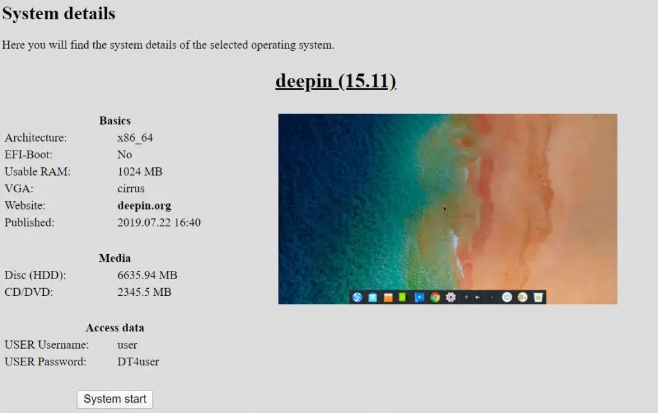Image resolution: width=658 pixels, height=413 pixels.
Task: Click the System start button
Action: click(115, 399)
